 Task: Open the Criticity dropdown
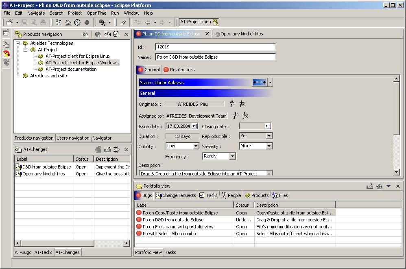(196, 146)
